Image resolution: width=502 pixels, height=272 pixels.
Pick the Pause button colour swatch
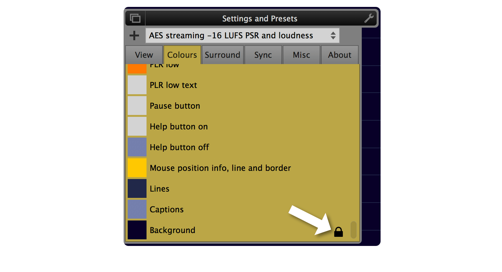coord(137,106)
